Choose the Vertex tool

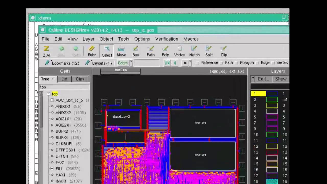click(180, 51)
